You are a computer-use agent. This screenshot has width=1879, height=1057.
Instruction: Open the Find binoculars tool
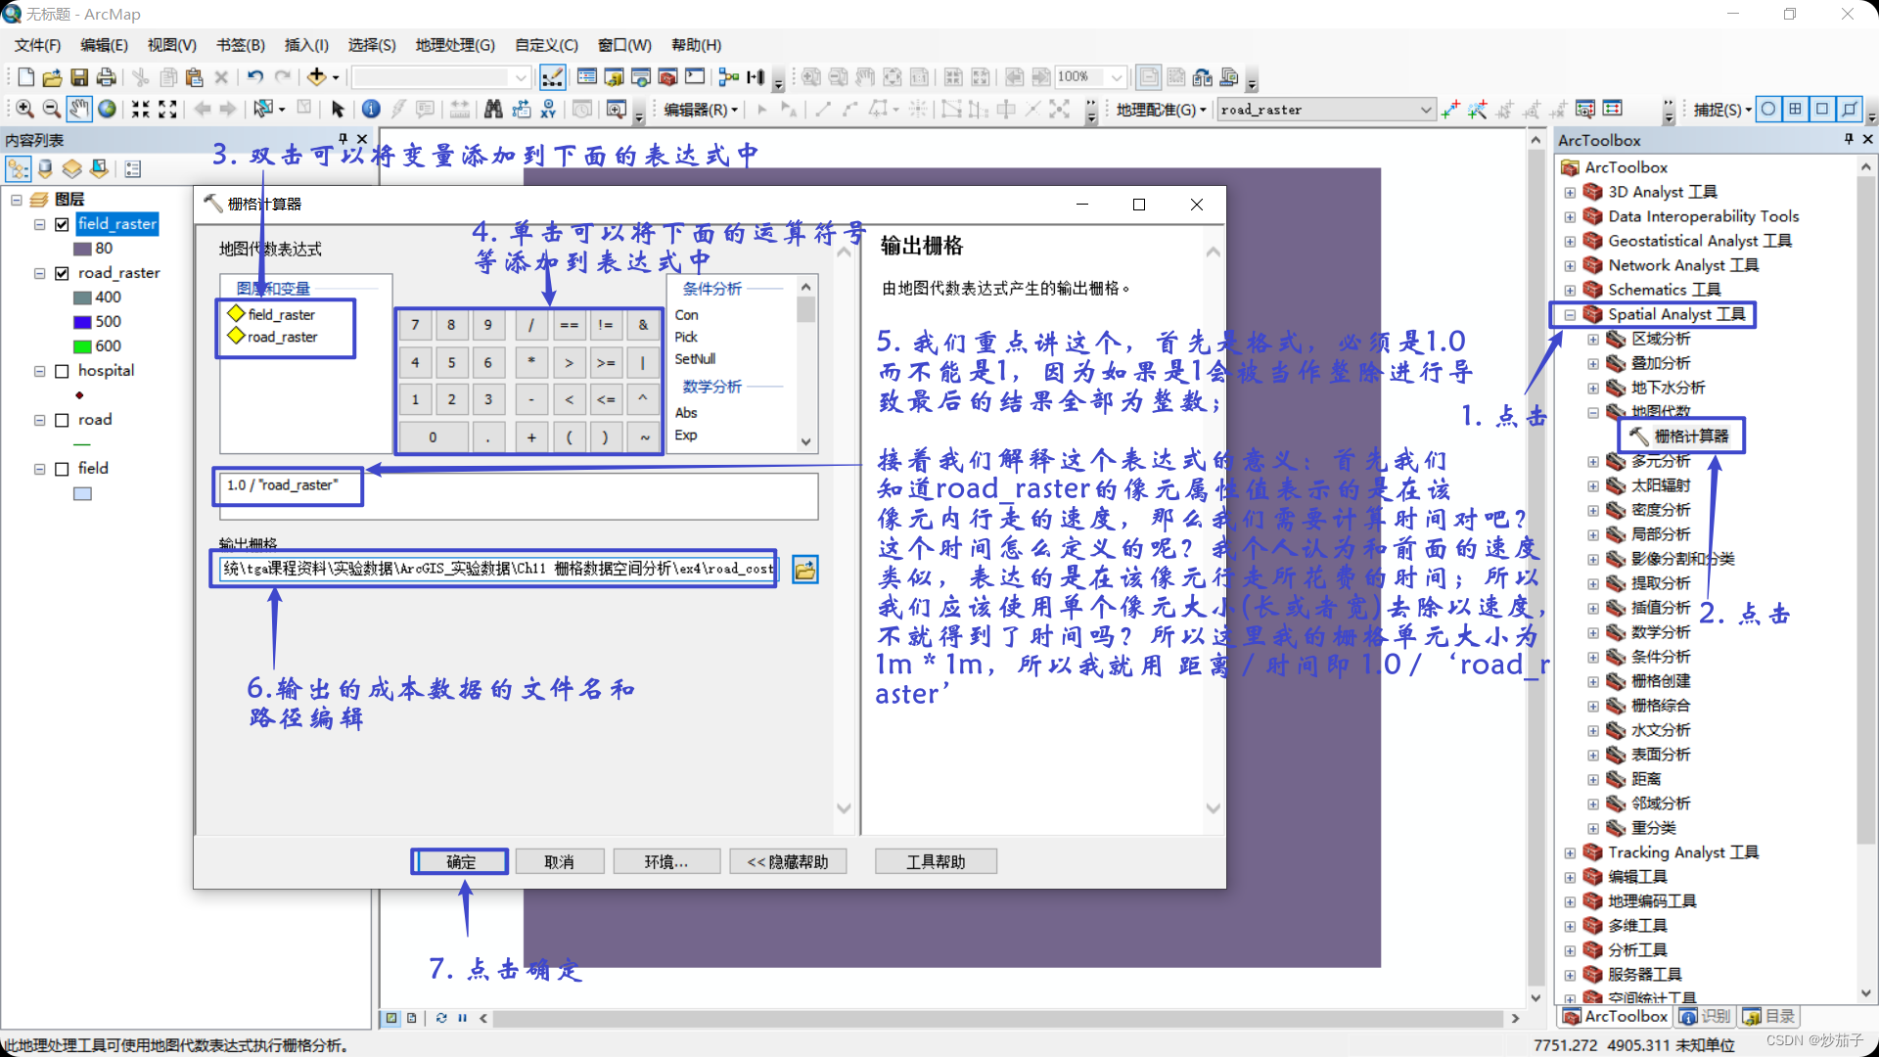point(493,110)
